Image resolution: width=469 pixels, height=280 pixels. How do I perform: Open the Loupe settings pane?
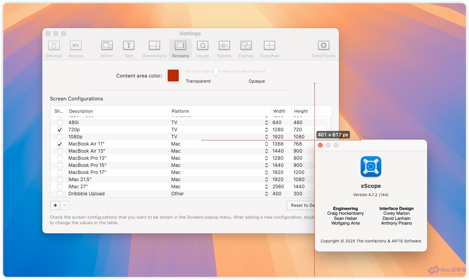202,49
